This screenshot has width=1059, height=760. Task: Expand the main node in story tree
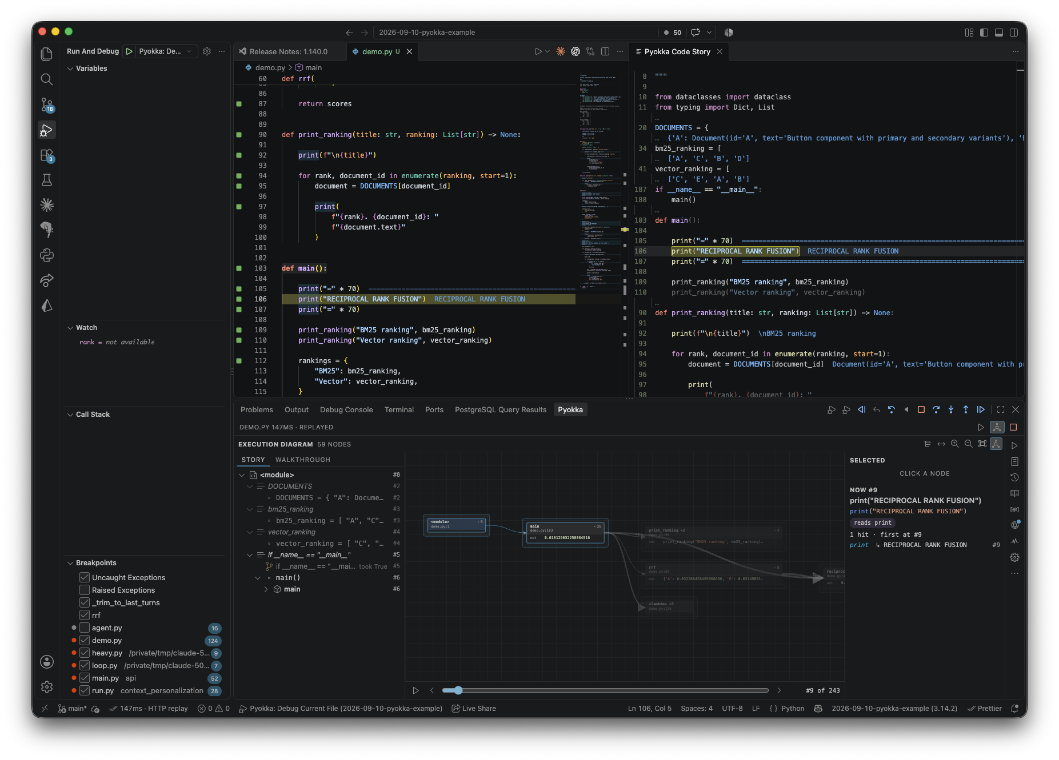266,589
